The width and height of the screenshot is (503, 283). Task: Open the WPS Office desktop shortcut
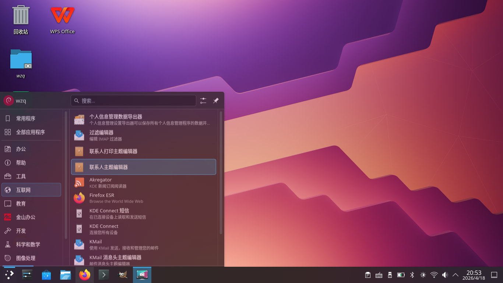[x=62, y=20]
